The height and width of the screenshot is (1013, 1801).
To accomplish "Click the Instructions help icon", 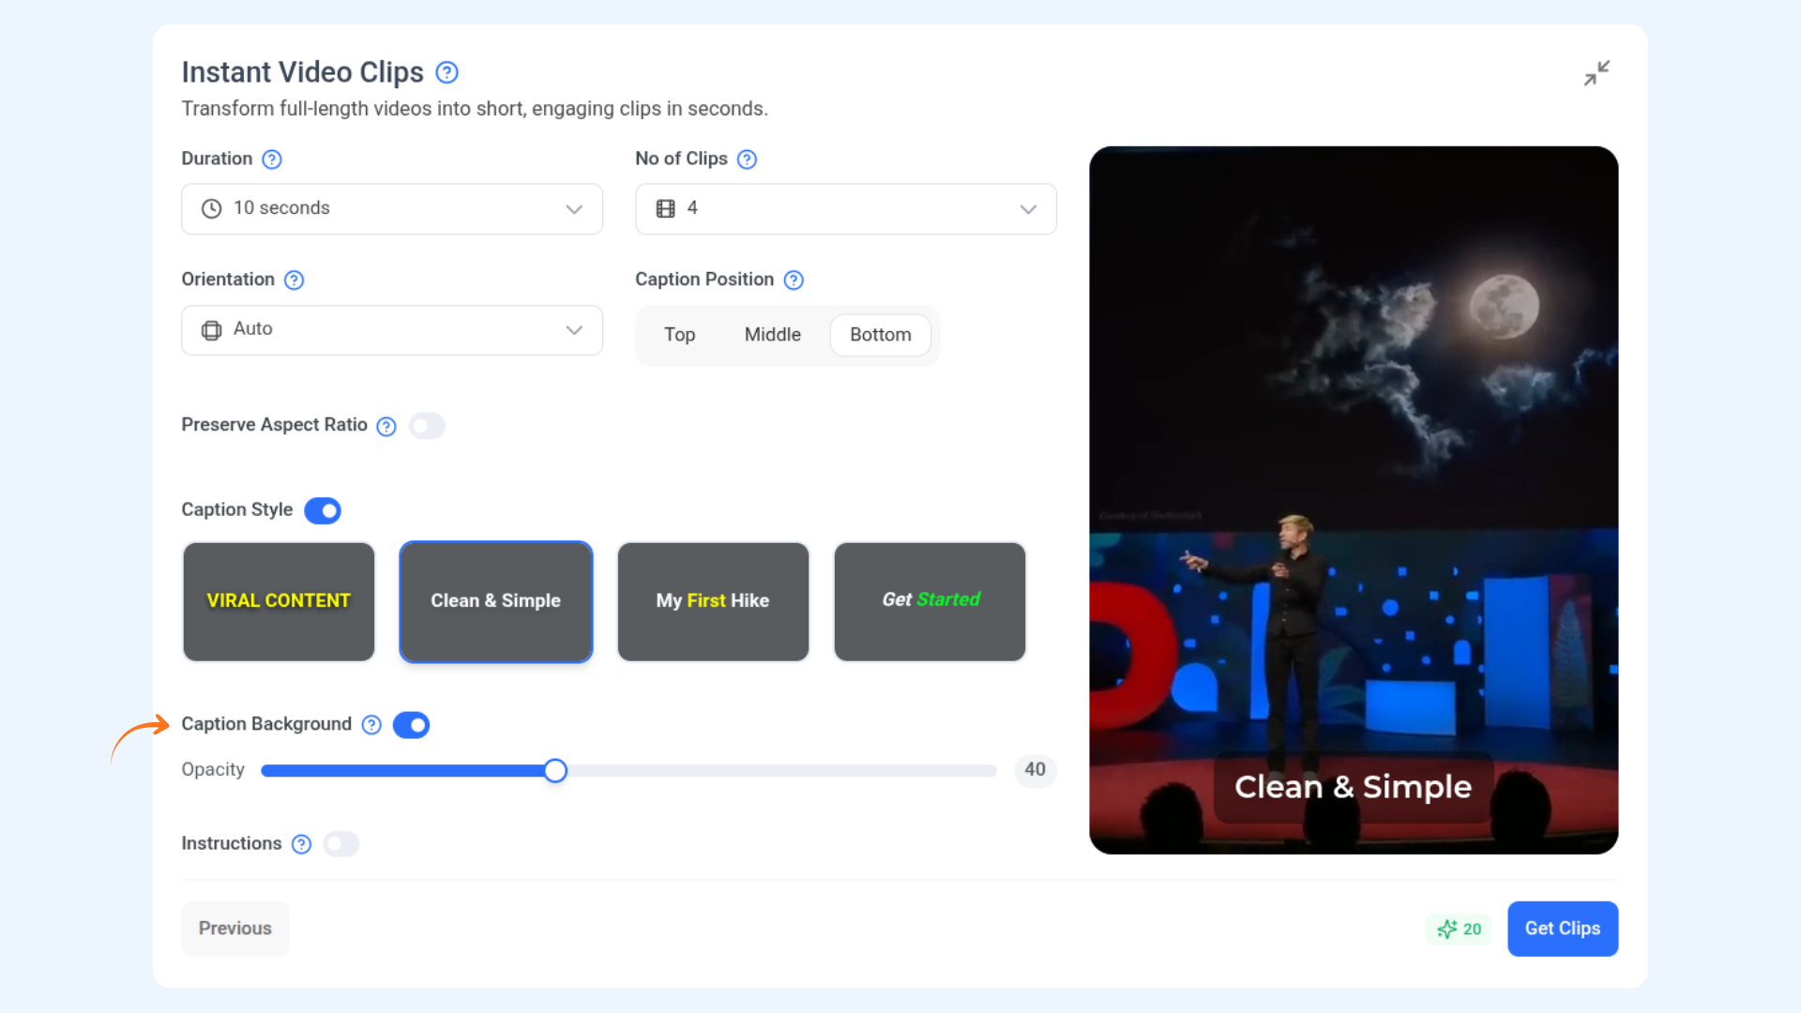I will (x=301, y=844).
